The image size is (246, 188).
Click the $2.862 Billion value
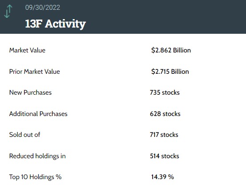coord(171,50)
